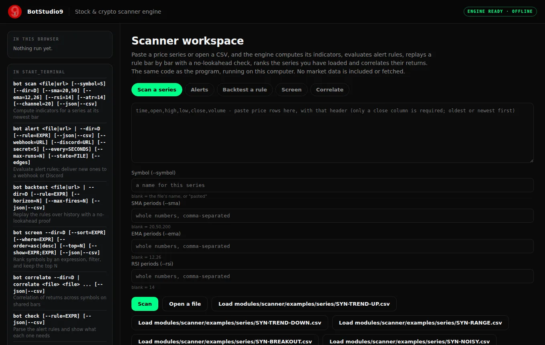Select the "bot alert" command text in sidebar
Viewport: 545px width, 345px height.
[60, 146]
